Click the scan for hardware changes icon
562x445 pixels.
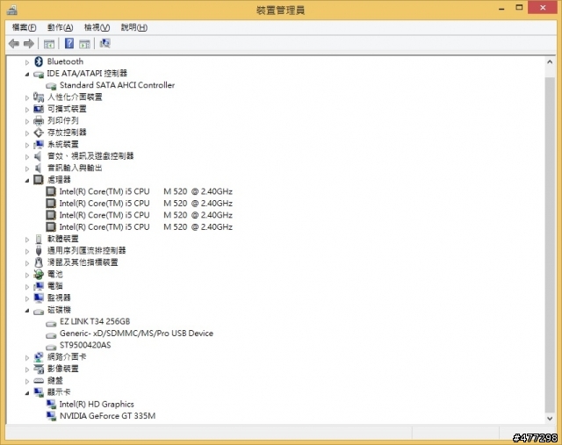[104, 43]
